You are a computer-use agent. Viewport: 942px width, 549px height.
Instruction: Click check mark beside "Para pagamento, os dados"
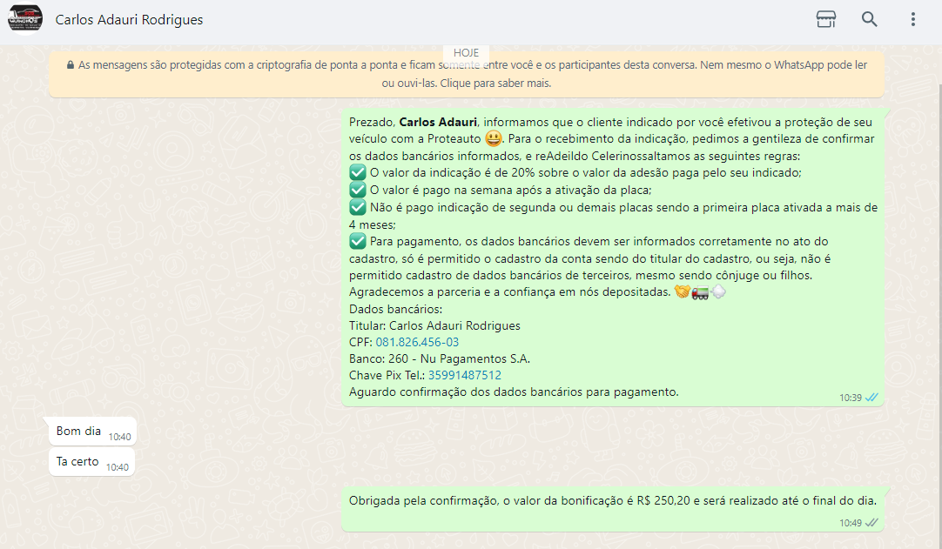point(357,241)
